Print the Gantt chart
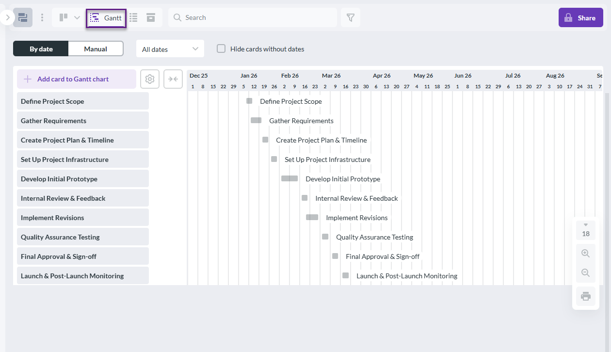Viewport: 611px width, 352px height. pos(585,296)
